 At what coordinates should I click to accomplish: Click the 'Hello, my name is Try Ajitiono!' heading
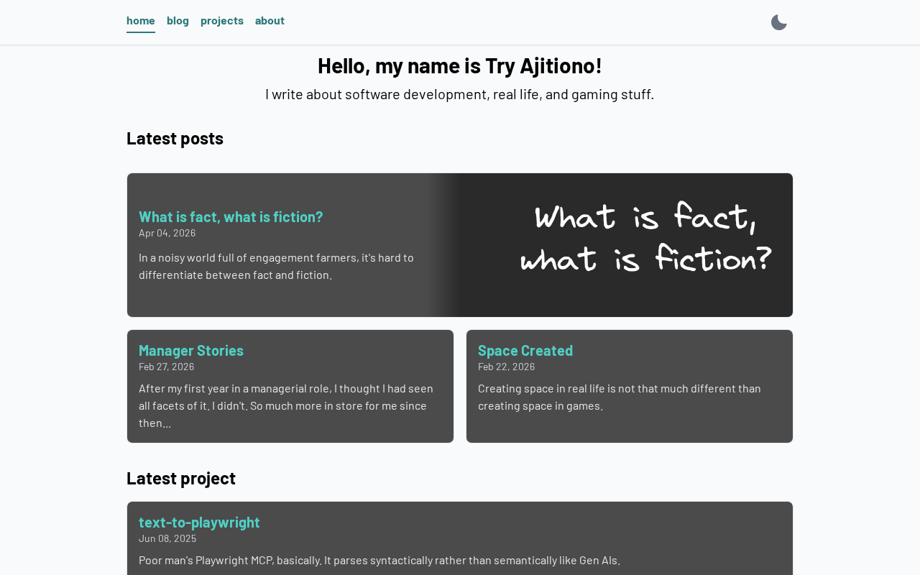coord(460,65)
